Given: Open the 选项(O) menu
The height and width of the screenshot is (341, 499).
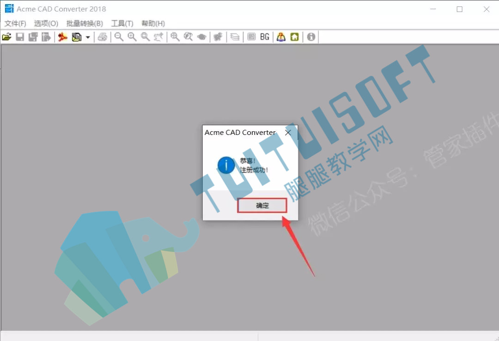Looking at the screenshot, I should (x=46, y=23).
